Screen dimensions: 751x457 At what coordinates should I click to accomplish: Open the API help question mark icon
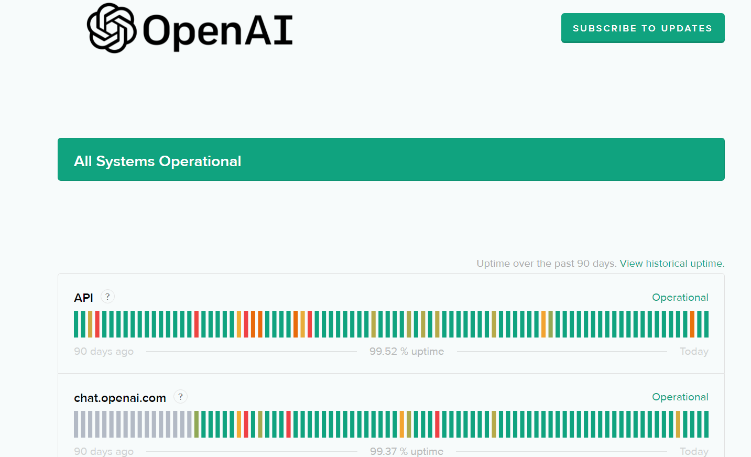[107, 297]
